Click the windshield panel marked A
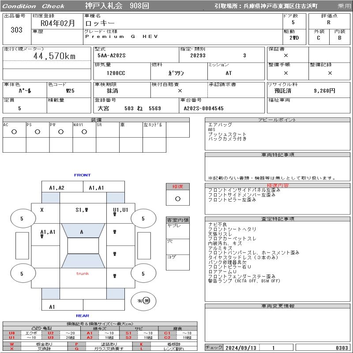The image size is (353, 353). coord(82,232)
